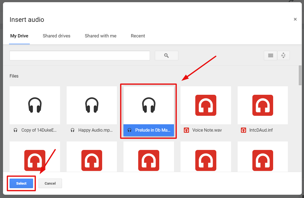Screen dimensions: 304x198
Task: Click the IntcDAud.inf red audio icon
Action: (x=262, y=105)
